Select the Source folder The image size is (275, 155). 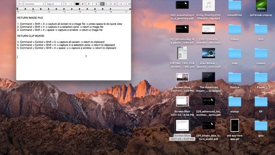click(235, 81)
